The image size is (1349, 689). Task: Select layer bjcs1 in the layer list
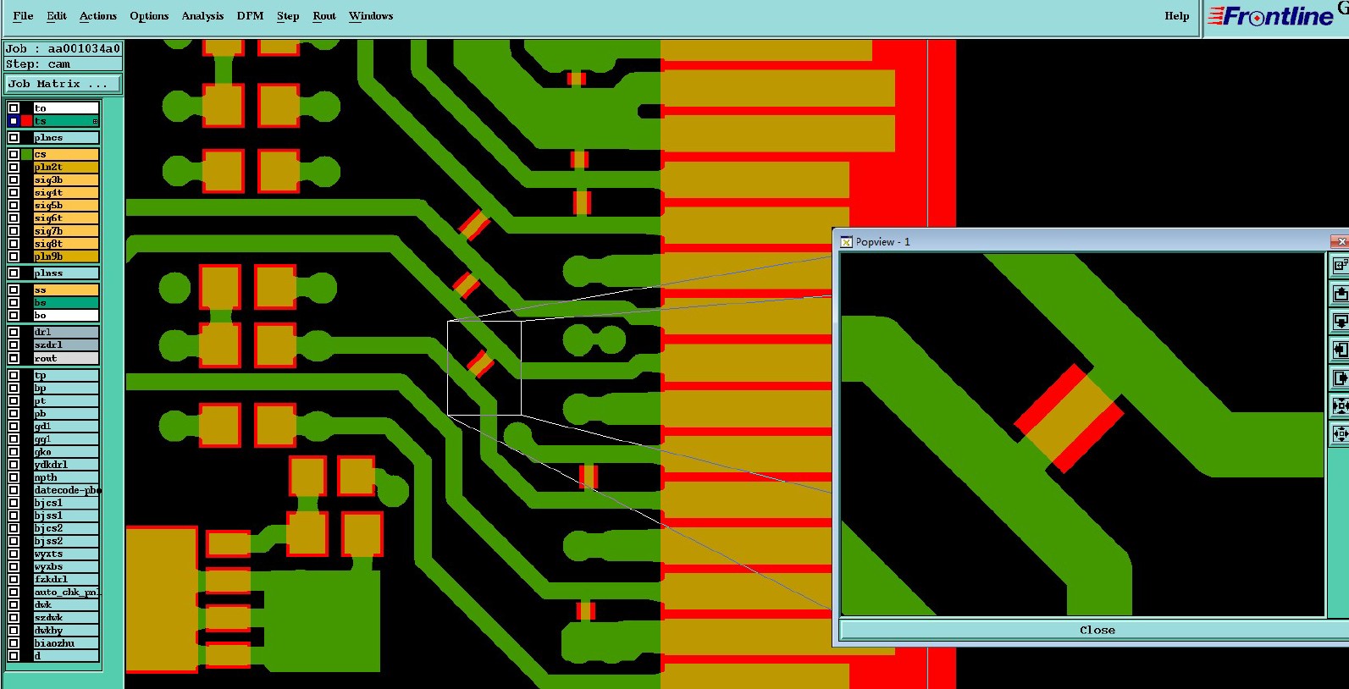point(66,503)
